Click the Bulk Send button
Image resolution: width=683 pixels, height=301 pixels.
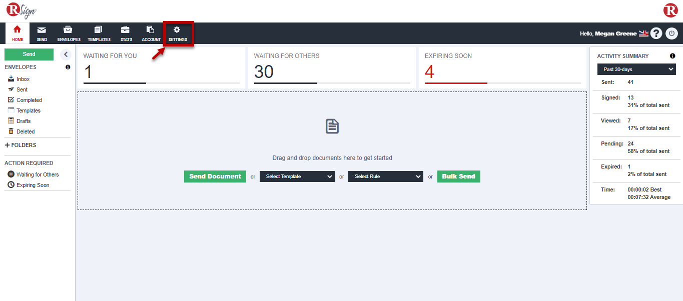(x=458, y=176)
